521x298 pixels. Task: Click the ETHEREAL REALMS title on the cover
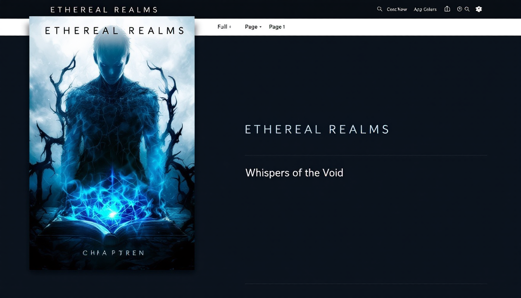[114, 31]
